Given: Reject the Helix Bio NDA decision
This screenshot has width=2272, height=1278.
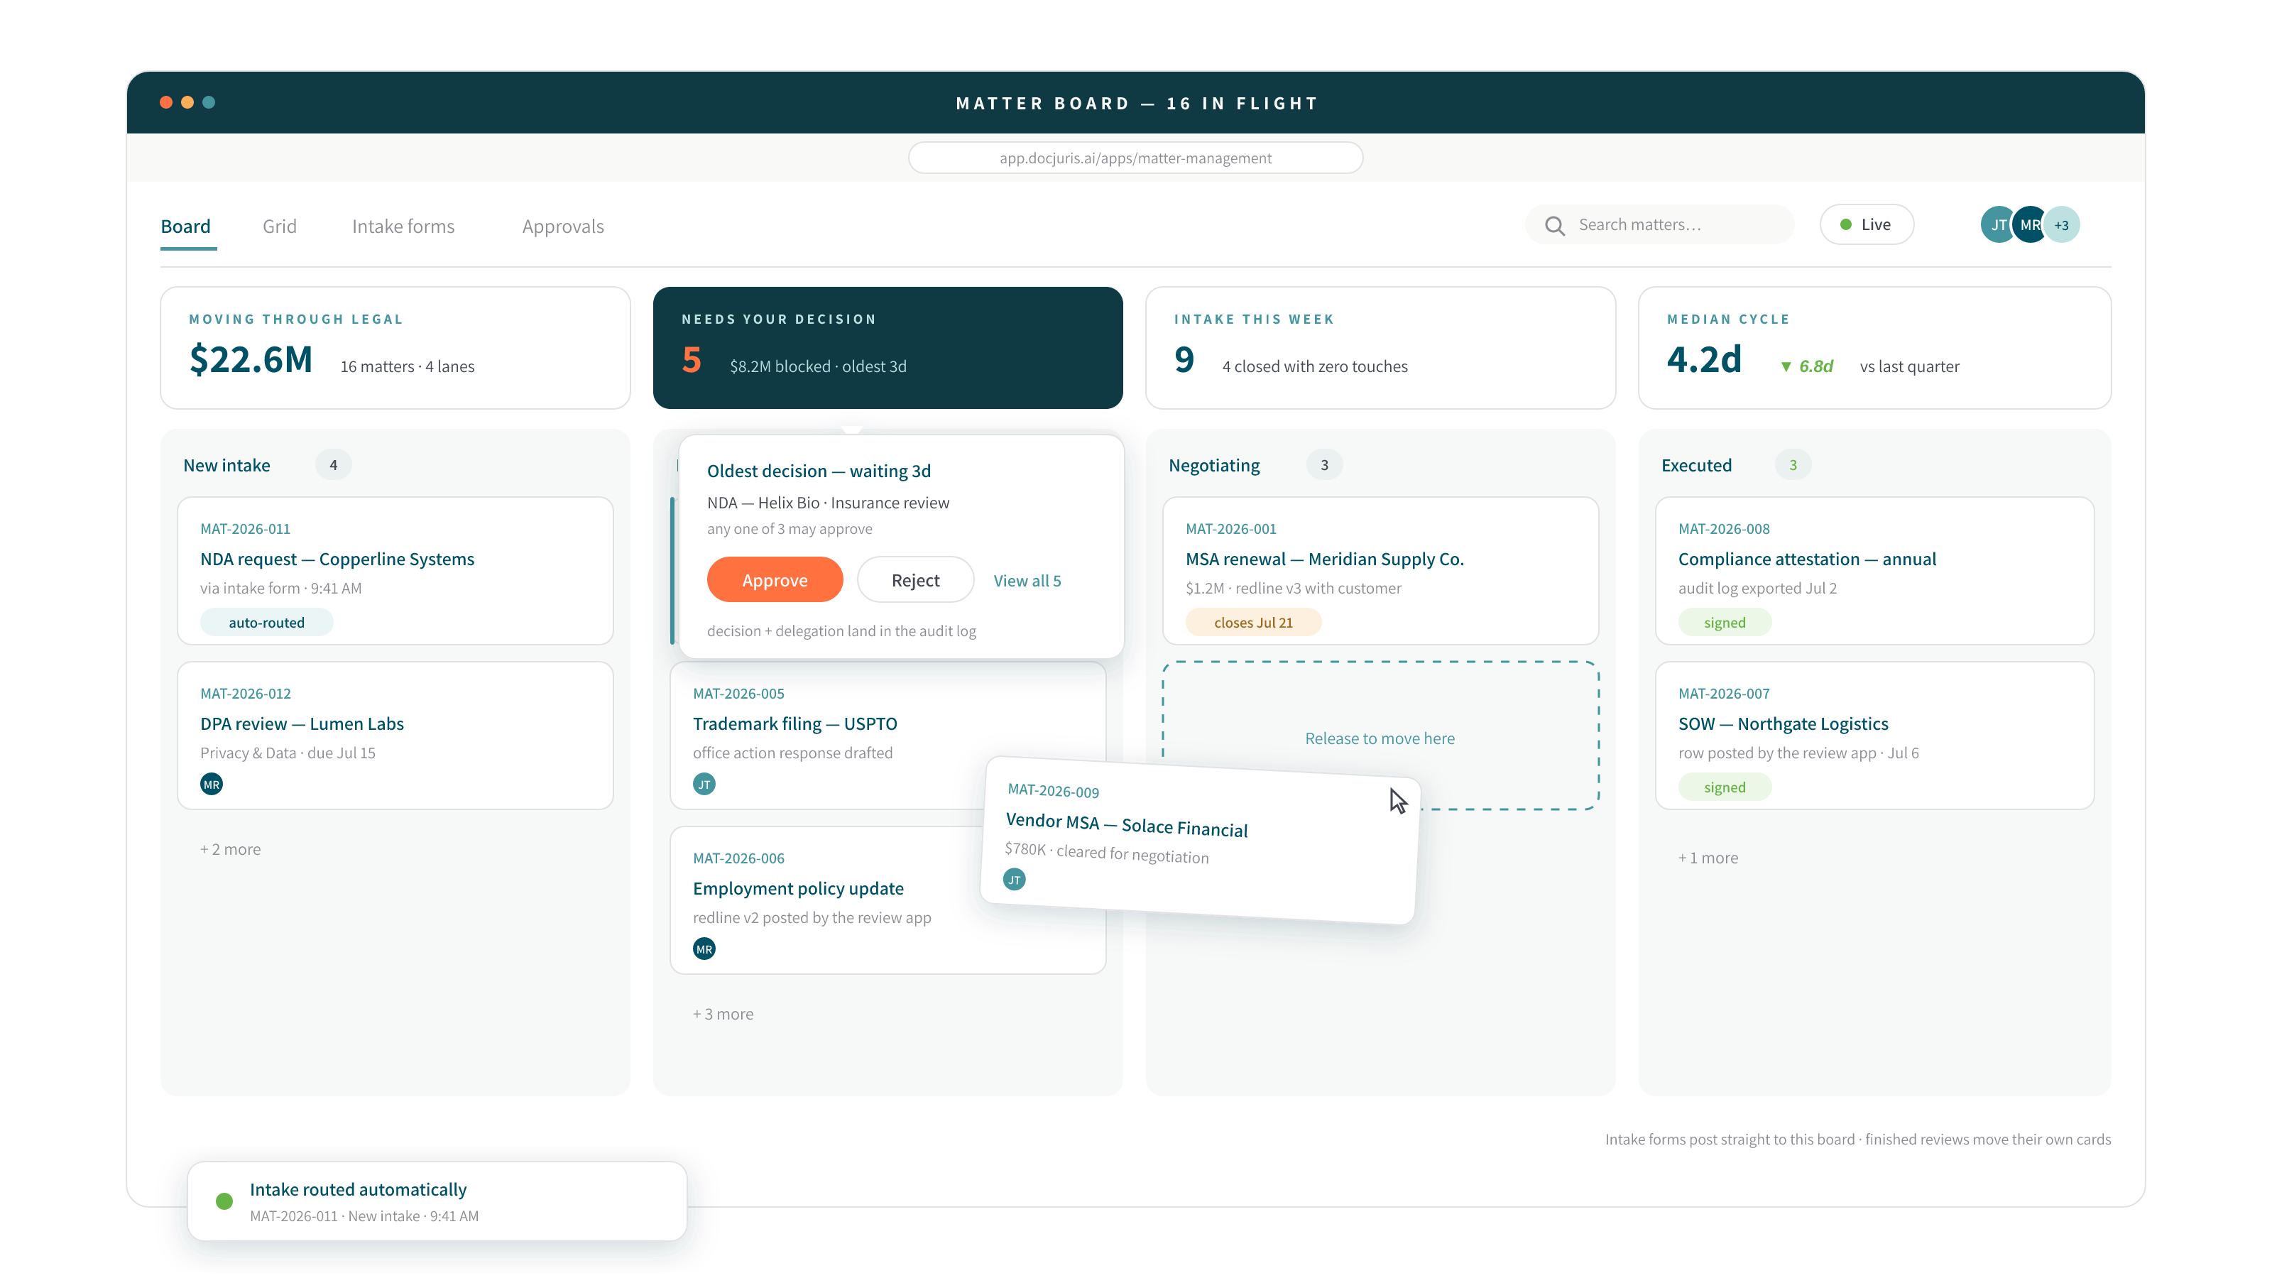Looking at the screenshot, I should pos(914,580).
